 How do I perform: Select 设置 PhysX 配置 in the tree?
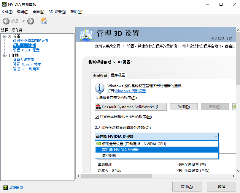tap(26, 50)
